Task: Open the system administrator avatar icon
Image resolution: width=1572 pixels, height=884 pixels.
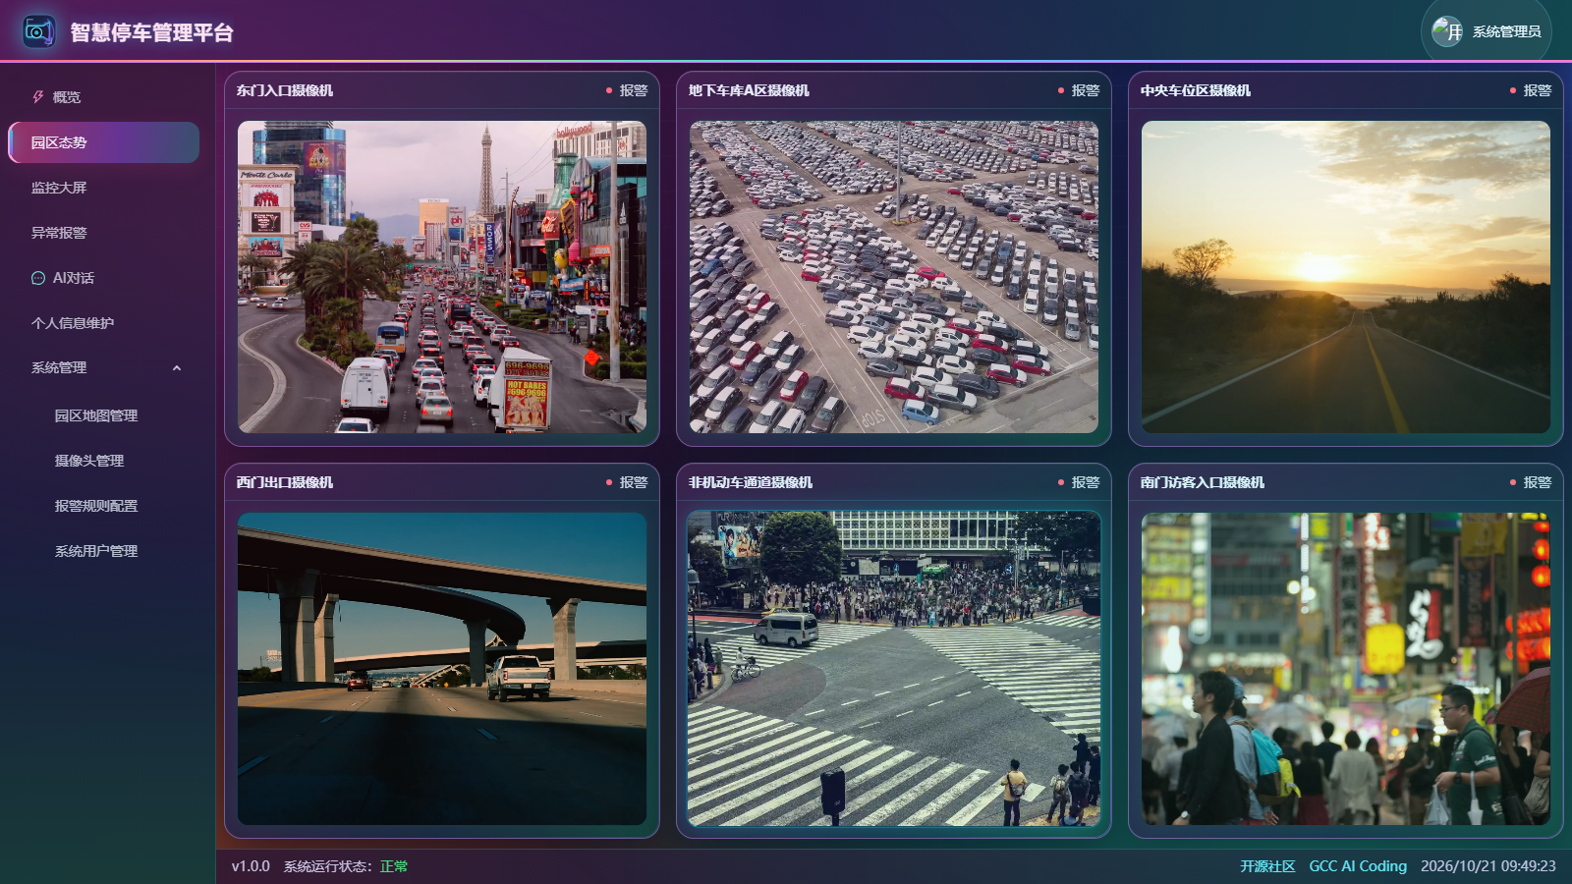Action: pos(1447,31)
